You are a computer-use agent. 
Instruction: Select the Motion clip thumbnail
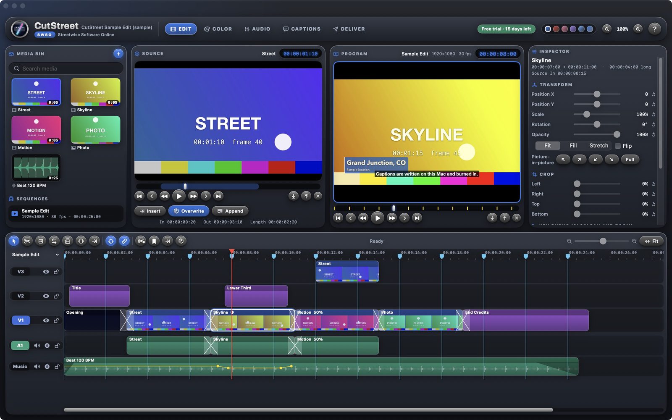click(x=36, y=130)
